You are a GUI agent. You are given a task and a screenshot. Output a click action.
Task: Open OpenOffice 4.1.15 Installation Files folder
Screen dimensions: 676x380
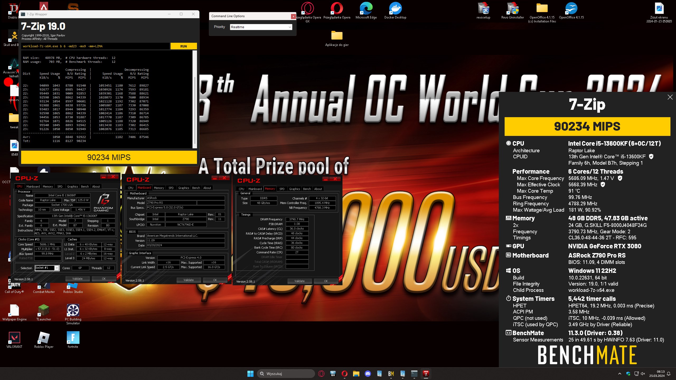tap(542, 12)
